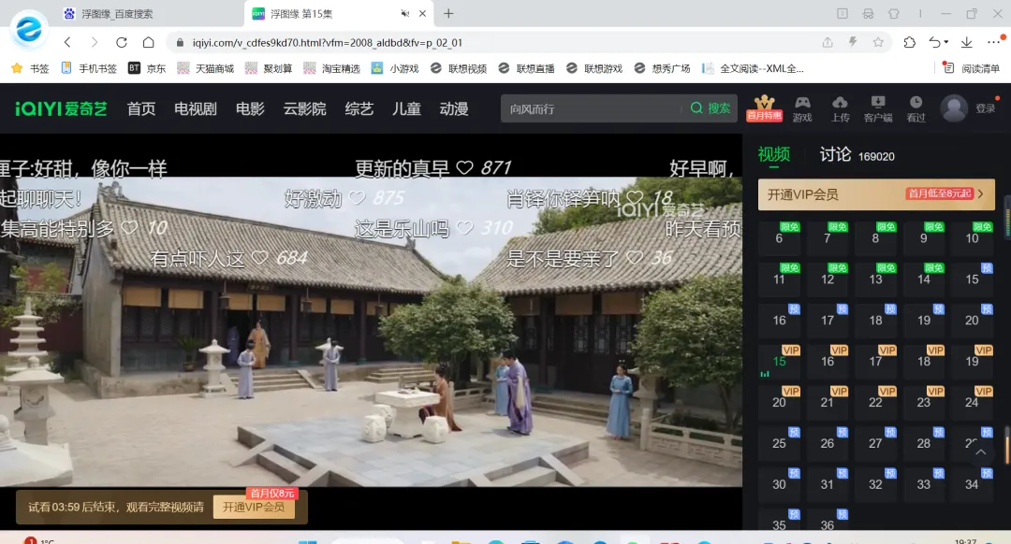Click the star favorite icon in address bar
Viewport: 1011px width, 544px height.
point(878,42)
